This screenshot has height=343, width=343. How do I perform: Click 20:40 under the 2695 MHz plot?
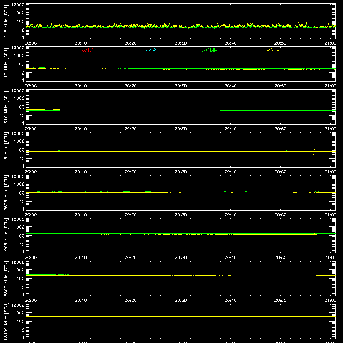click(230, 215)
